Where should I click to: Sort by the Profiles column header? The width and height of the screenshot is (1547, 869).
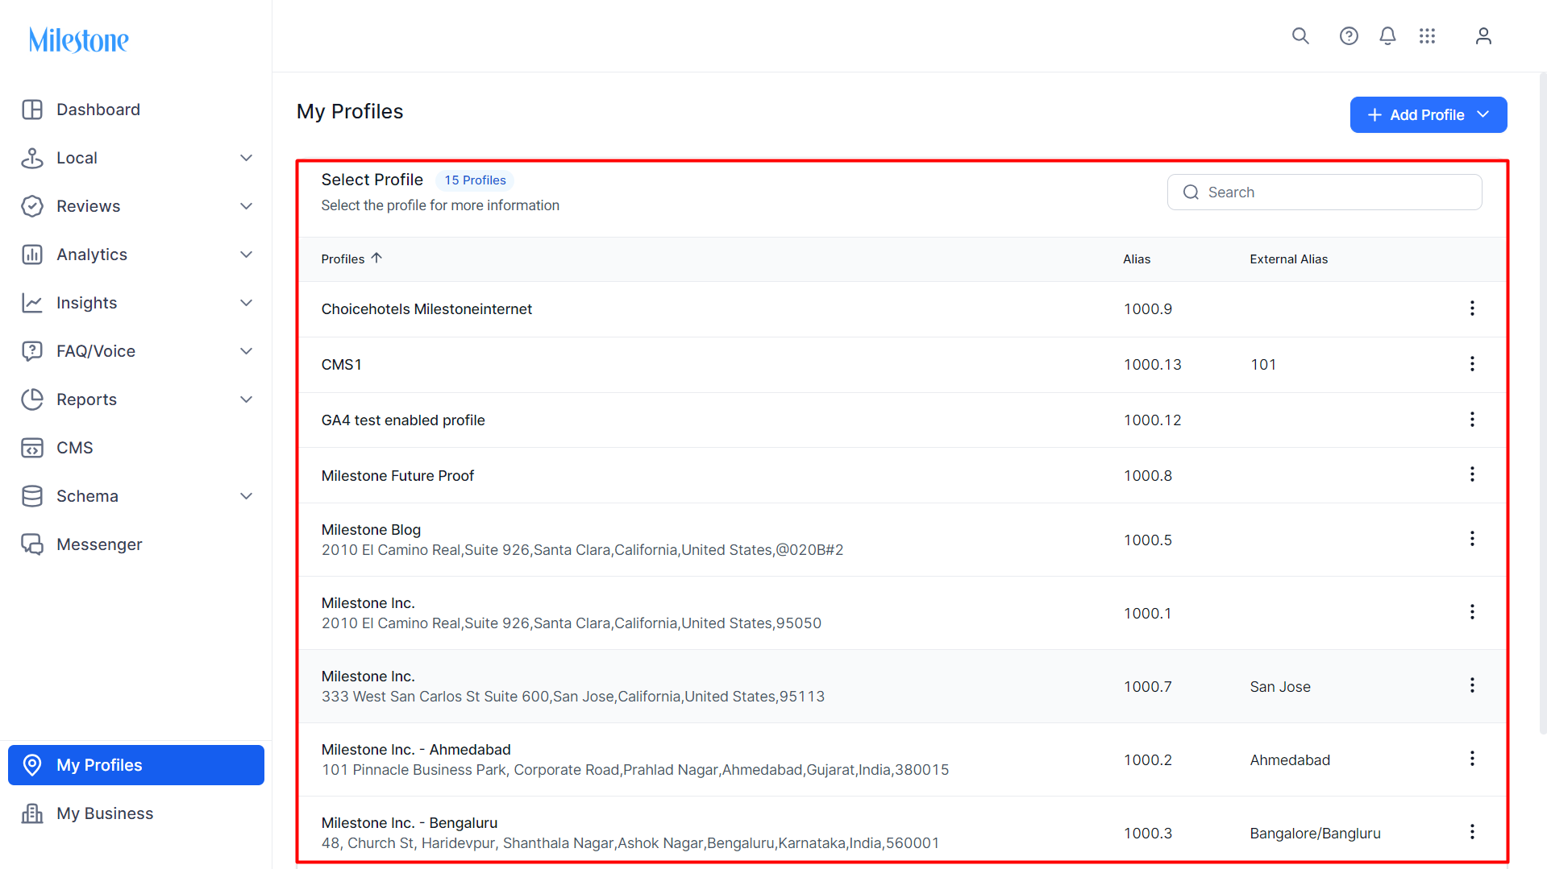(351, 259)
